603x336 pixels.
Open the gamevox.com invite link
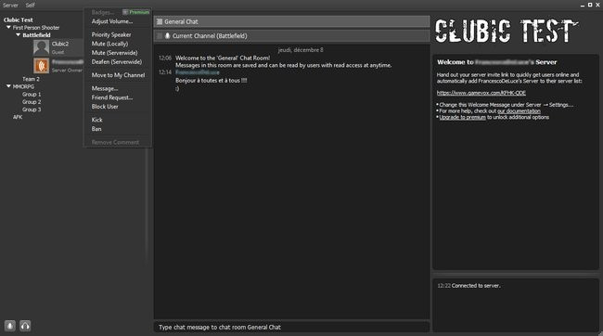click(x=481, y=93)
